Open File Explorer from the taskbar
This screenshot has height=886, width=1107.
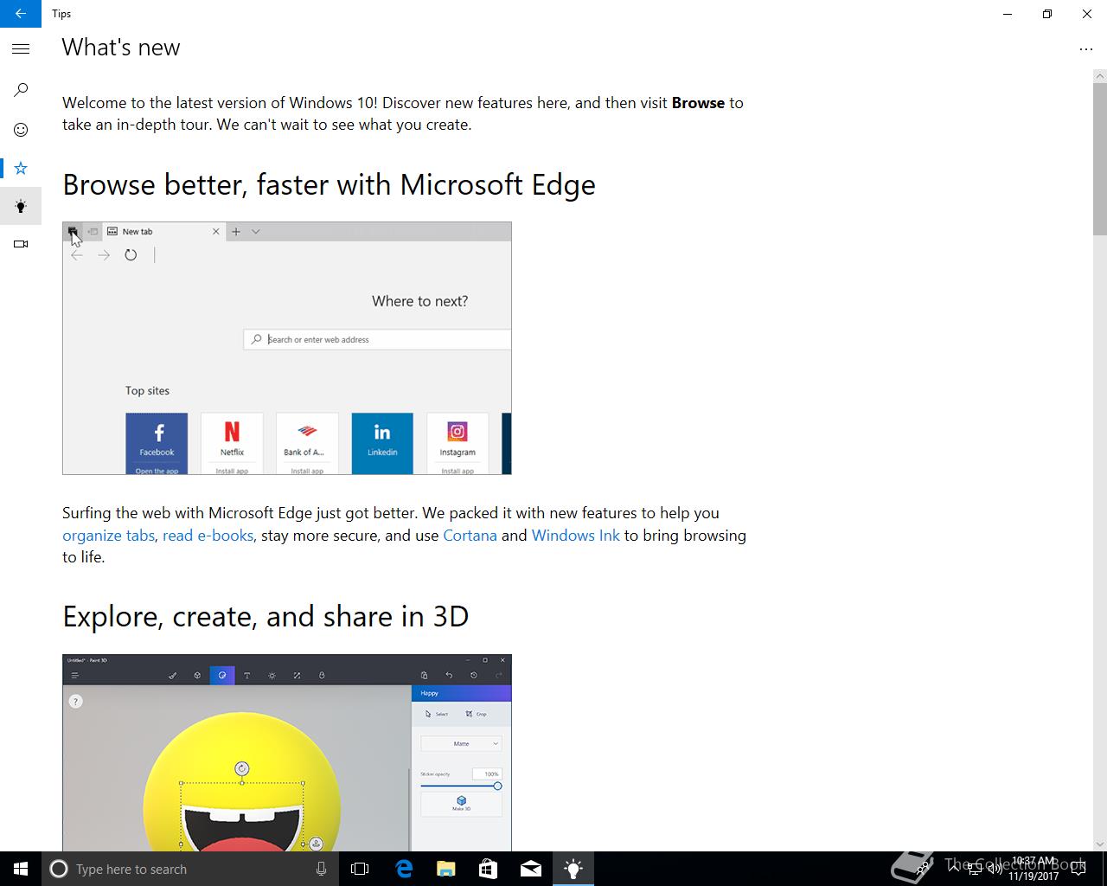(x=446, y=869)
